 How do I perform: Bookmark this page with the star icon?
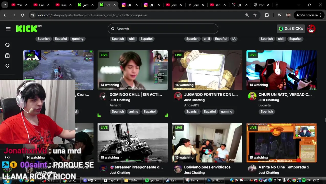255,15
